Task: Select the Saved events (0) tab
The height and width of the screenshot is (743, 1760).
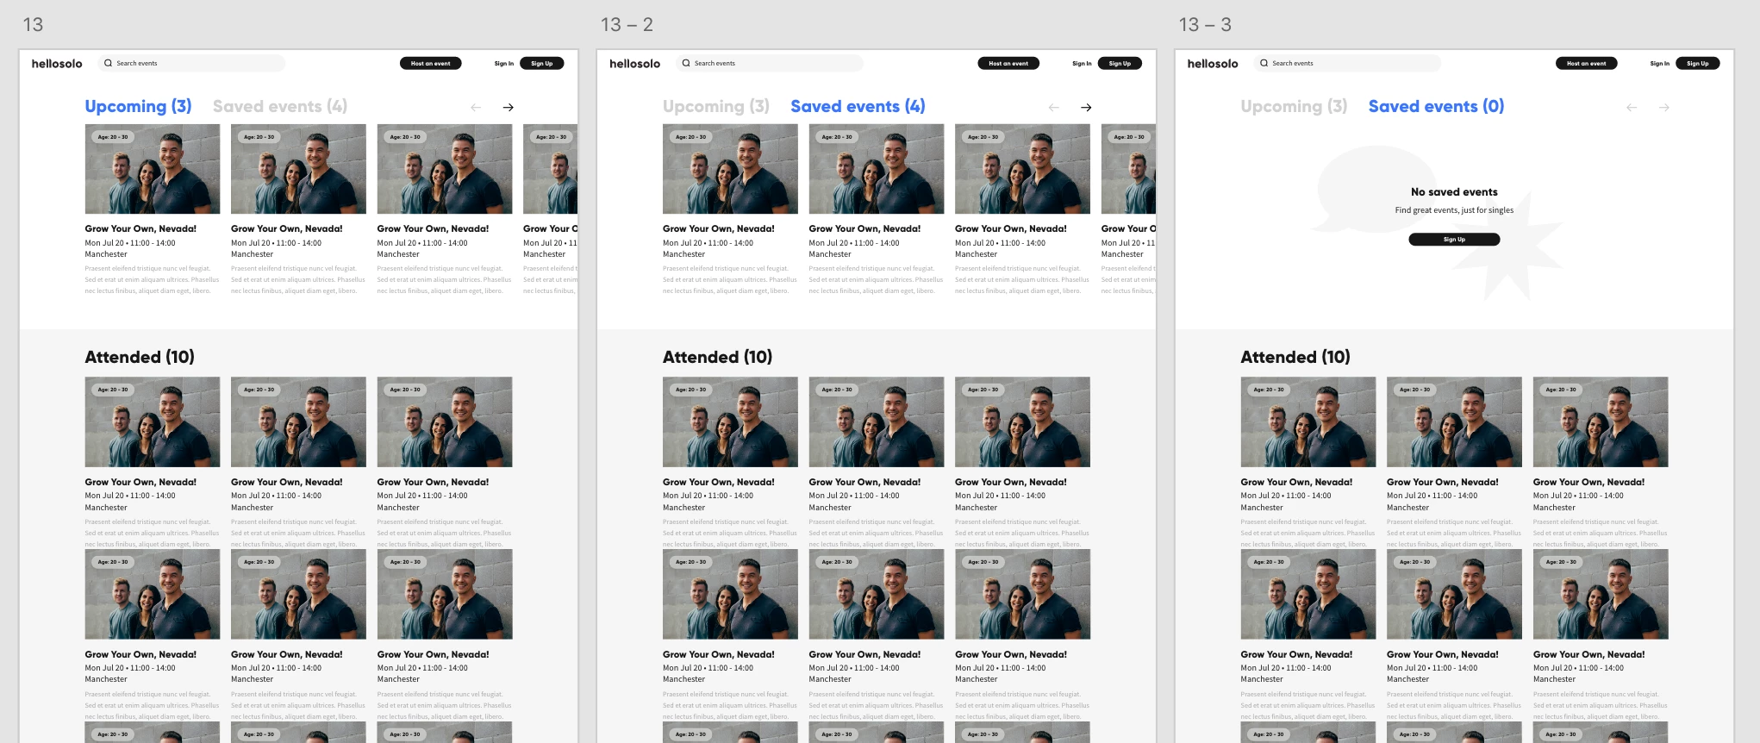Action: [1436, 106]
